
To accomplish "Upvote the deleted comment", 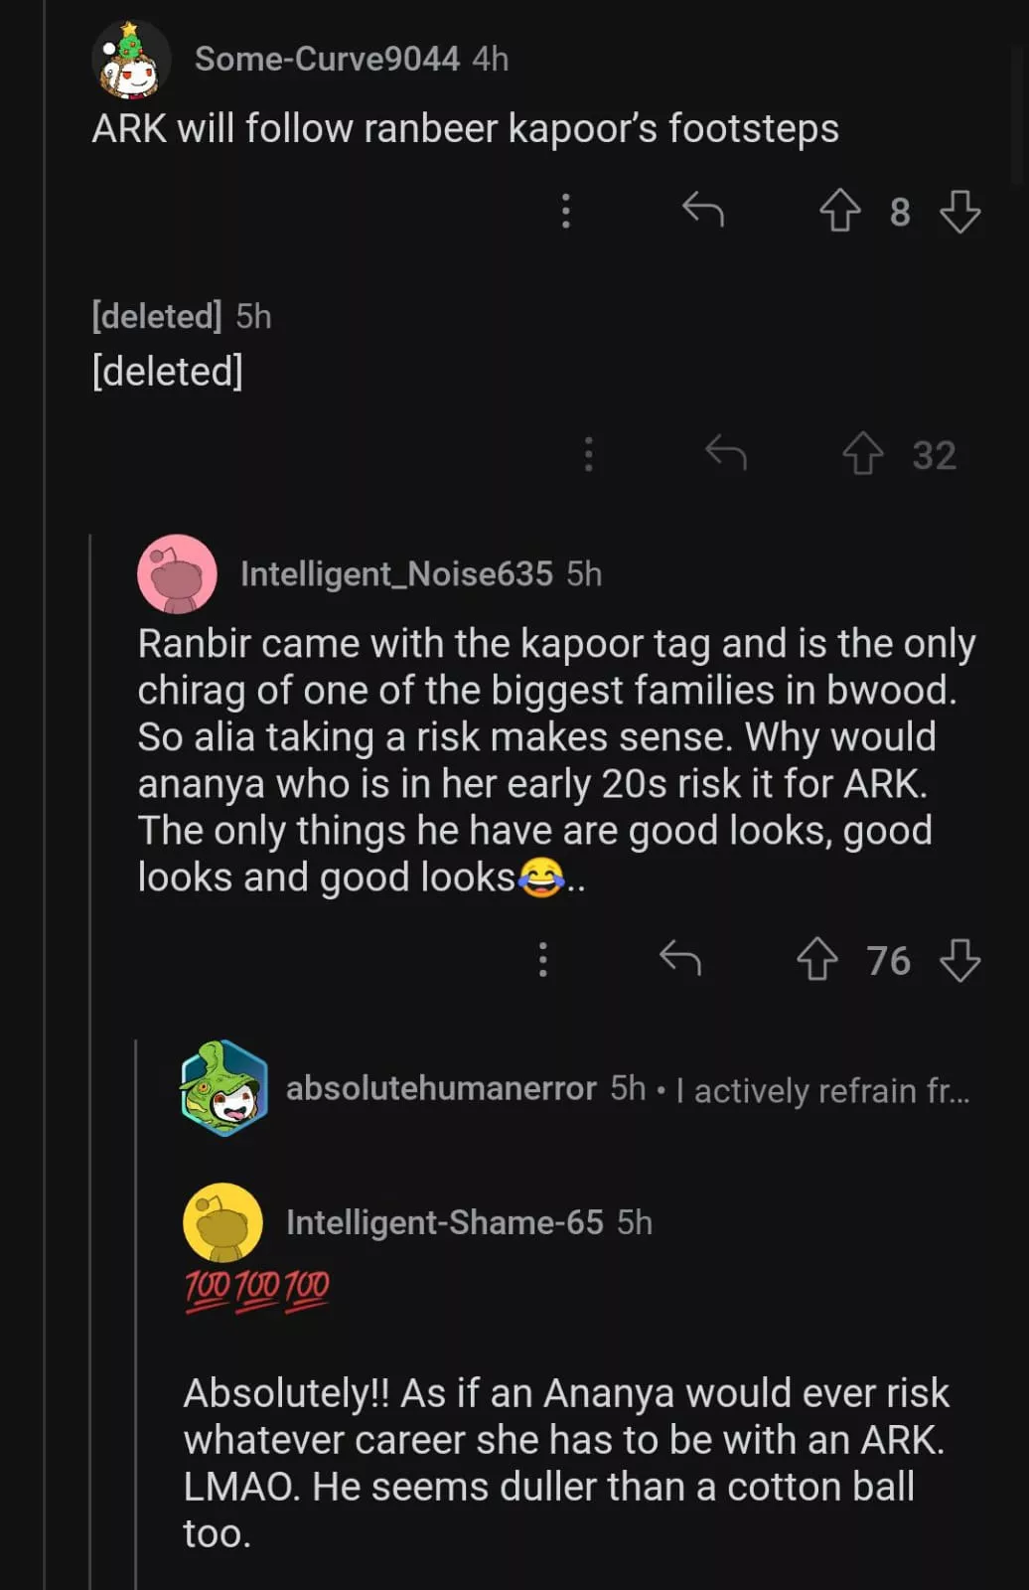I will (862, 454).
